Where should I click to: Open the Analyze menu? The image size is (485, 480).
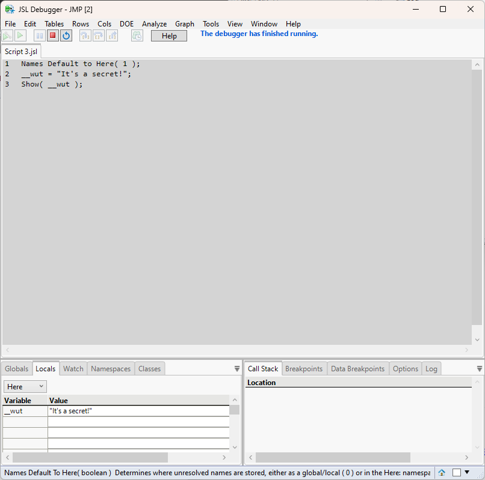click(x=155, y=24)
